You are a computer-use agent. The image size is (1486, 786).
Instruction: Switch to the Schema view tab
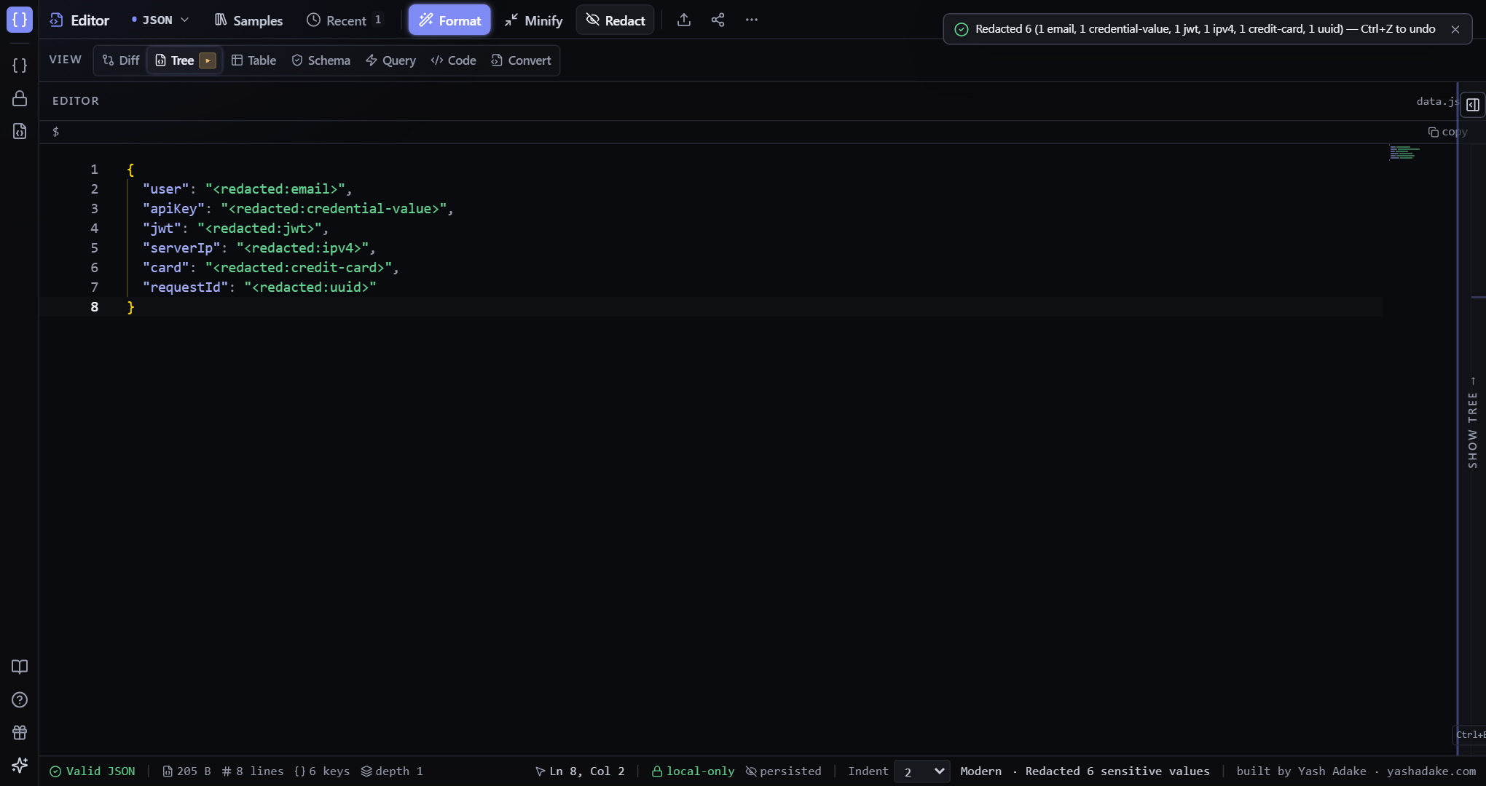[x=321, y=61]
